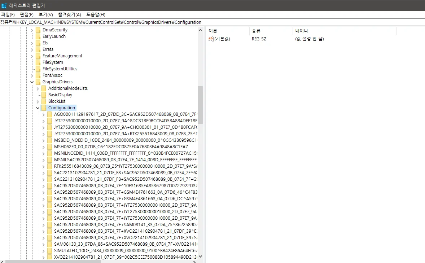Click the BlockList folder icon

(44, 101)
